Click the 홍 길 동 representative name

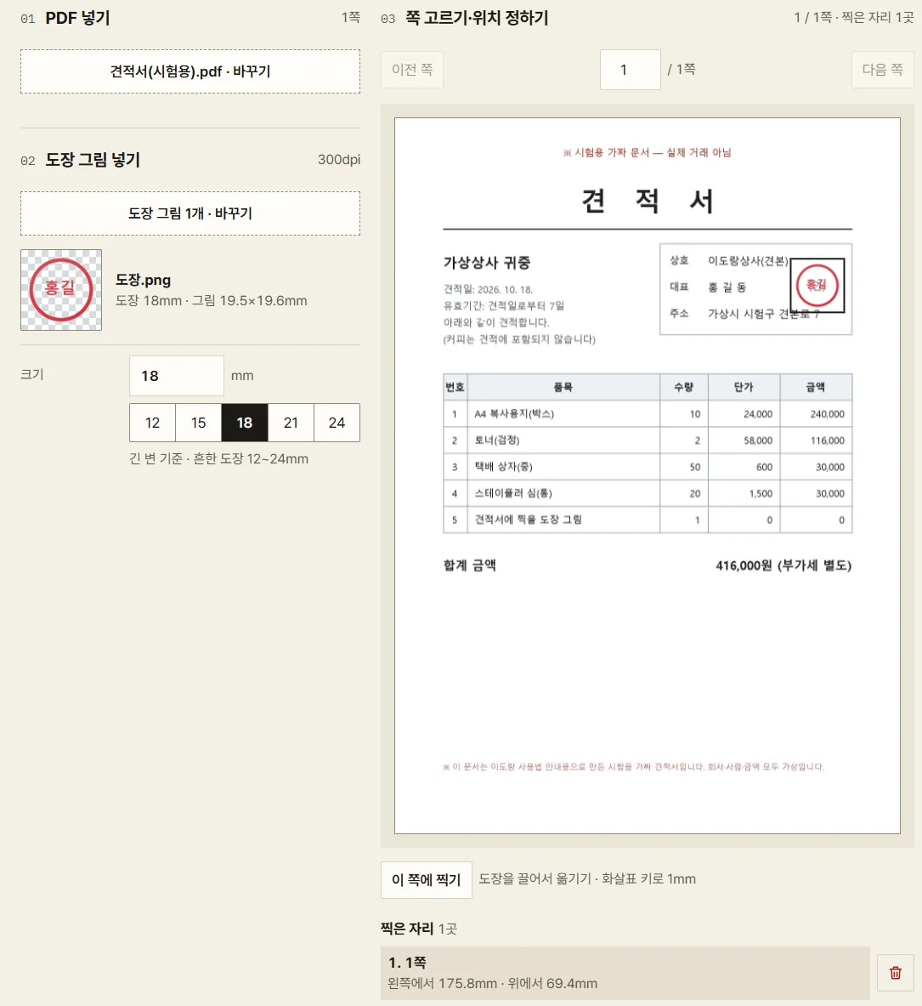(727, 287)
